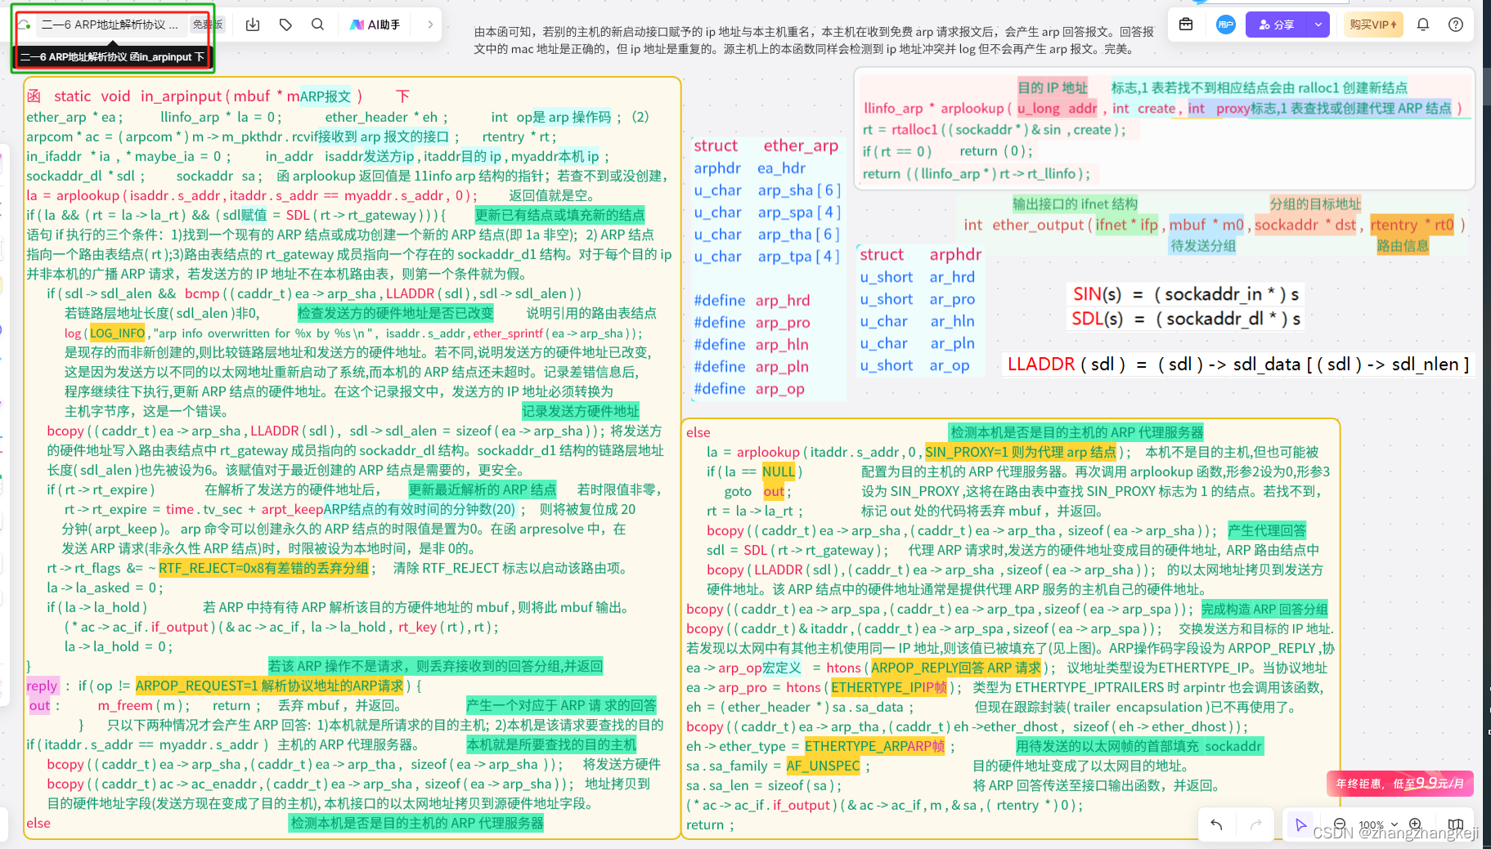Click the 免费版 badge

tap(208, 25)
